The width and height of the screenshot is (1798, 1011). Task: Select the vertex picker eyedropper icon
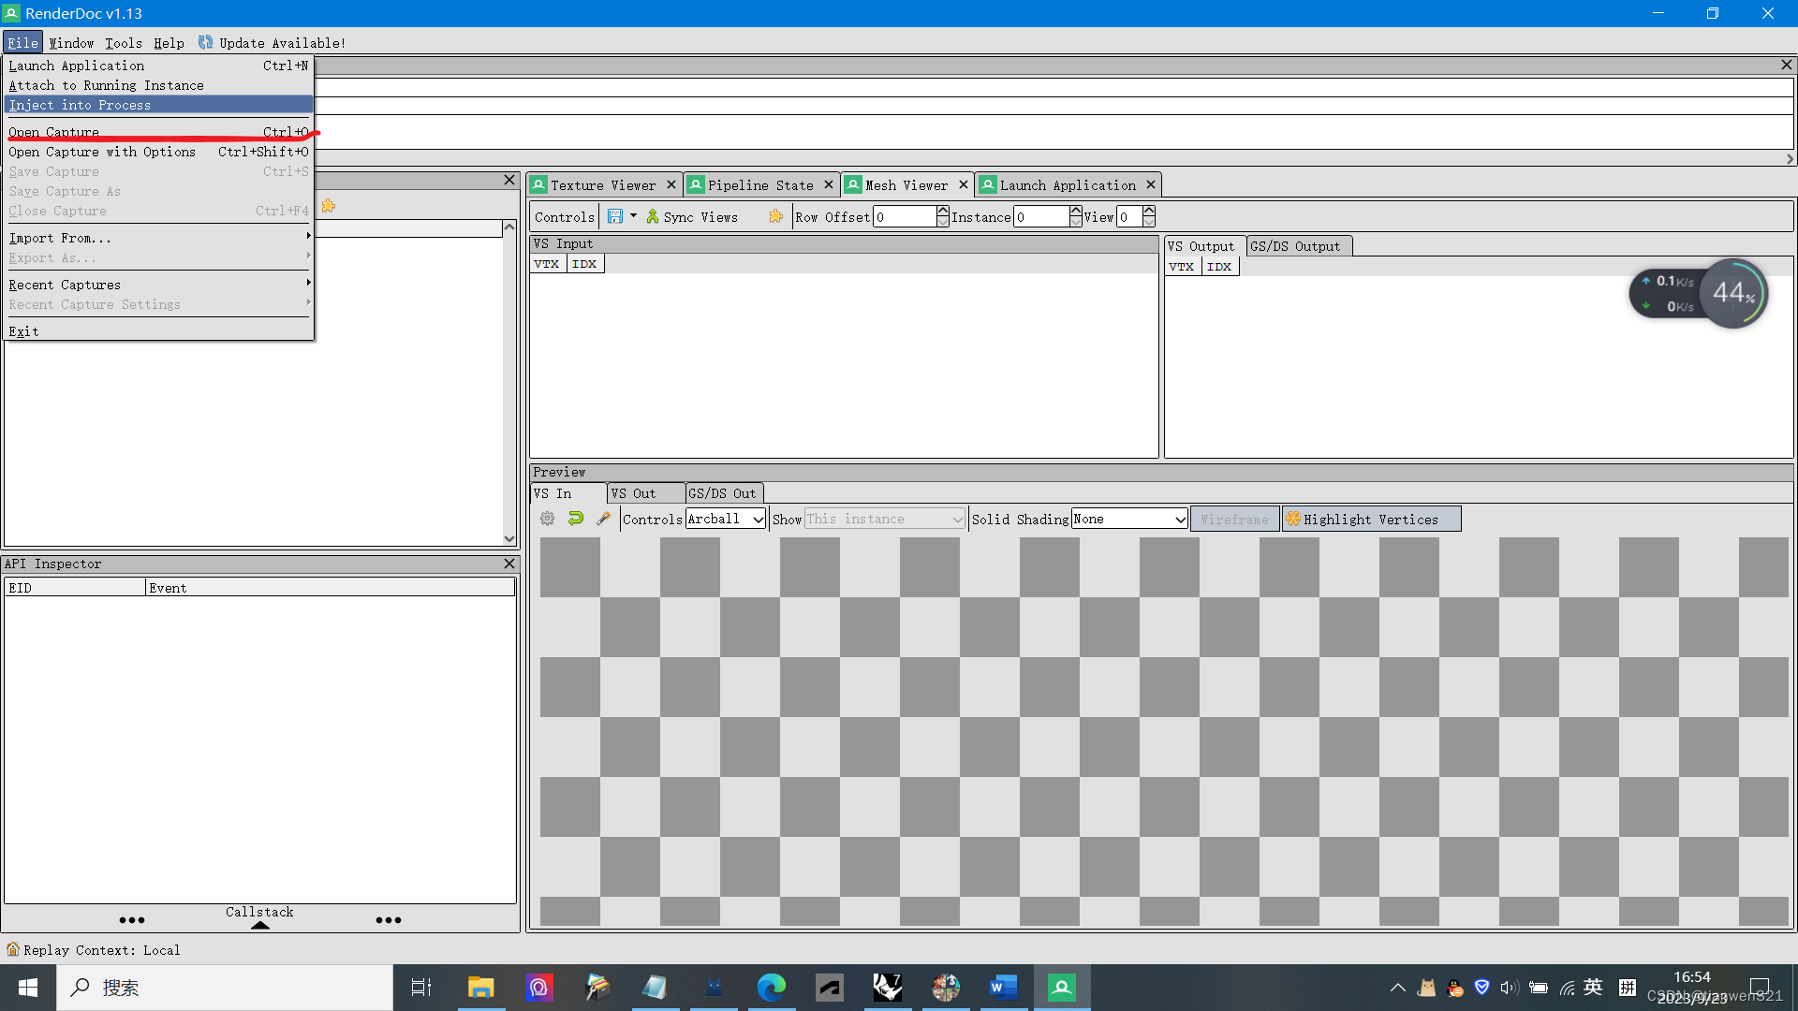(x=604, y=519)
